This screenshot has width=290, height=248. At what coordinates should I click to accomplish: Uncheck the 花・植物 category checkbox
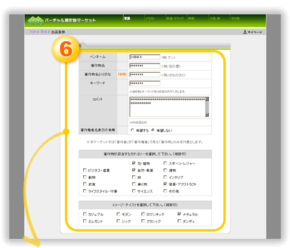tap(134, 163)
